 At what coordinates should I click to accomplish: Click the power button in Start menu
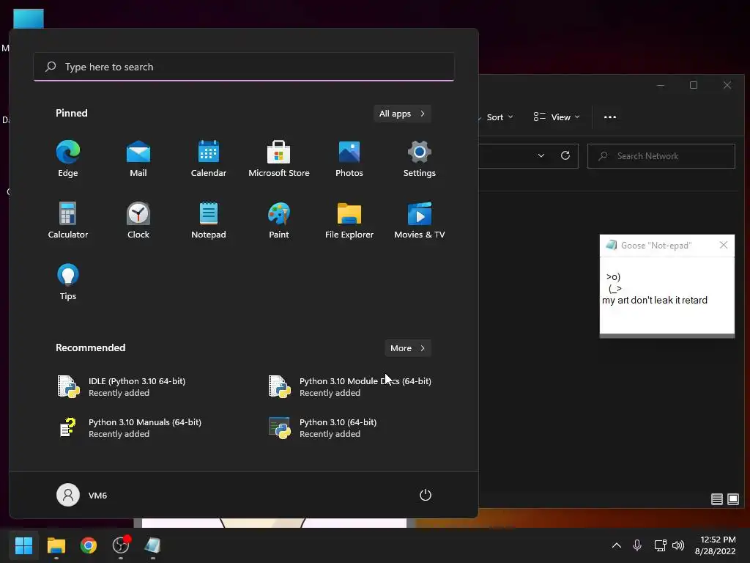(x=426, y=495)
